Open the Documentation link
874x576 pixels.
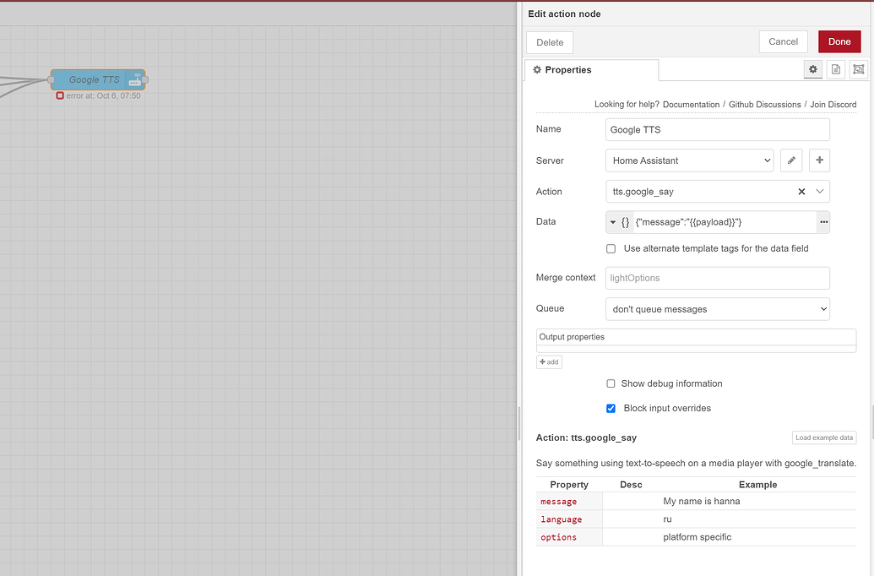pos(691,104)
